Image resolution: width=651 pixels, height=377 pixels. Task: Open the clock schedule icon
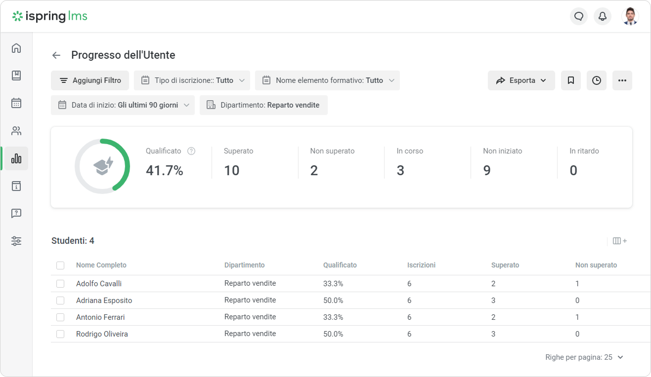point(597,80)
